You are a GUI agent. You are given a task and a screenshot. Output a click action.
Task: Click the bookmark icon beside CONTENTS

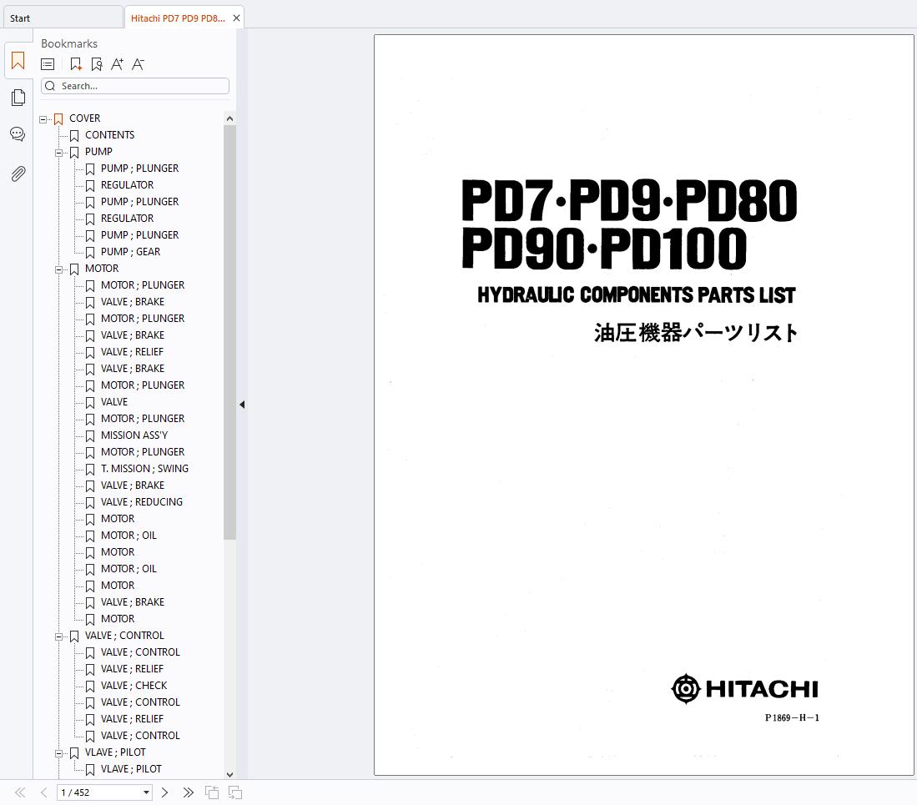tap(74, 136)
